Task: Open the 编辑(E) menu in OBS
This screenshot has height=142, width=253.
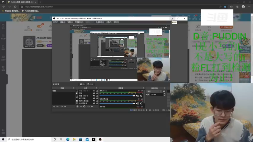Action: (63, 22)
